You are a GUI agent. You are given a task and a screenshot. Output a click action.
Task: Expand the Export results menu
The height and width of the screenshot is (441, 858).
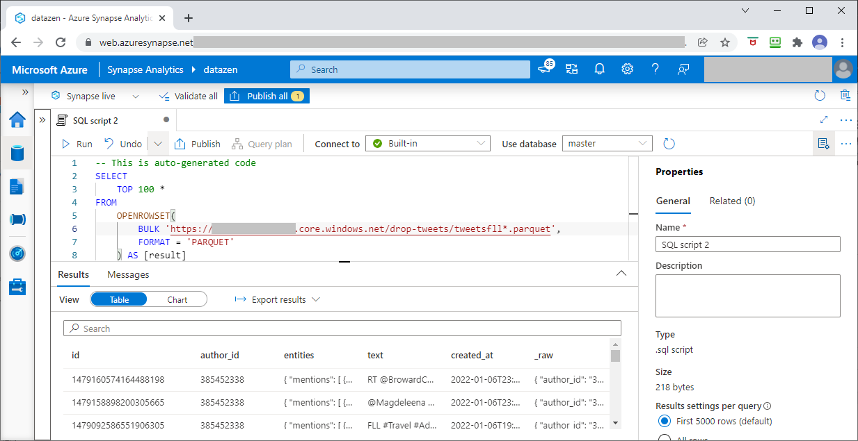278,299
